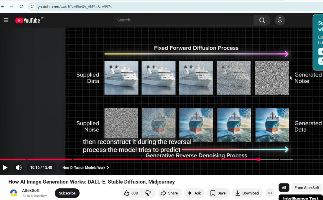Expand the How Diffusion Models Work chapter
The width and height of the screenshot is (323, 200).
coord(86,168)
